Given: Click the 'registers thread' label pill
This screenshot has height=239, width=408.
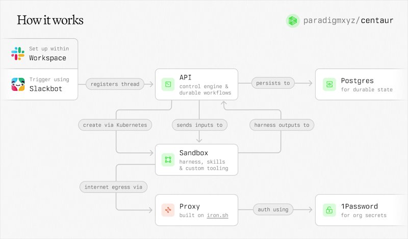Looking at the screenshot, I should tap(115, 84).
